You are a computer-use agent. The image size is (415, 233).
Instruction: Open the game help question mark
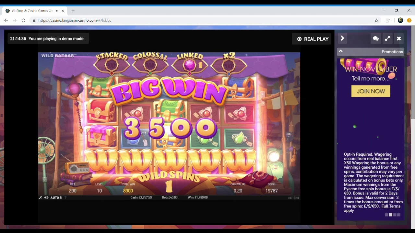click(x=65, y=197)
